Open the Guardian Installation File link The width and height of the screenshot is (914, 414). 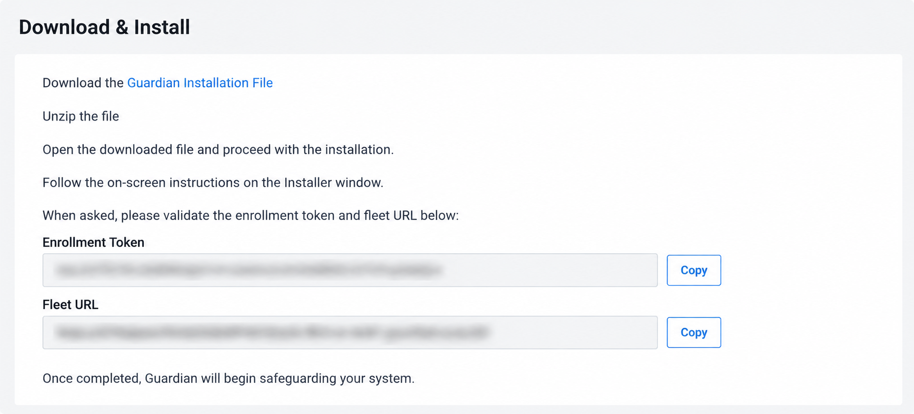pyautogui.click(x=200, y=83)
